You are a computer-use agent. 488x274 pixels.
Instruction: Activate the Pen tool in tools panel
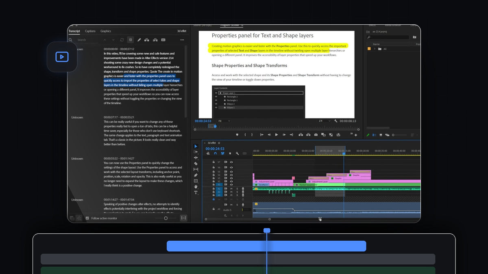coord(196,175)
